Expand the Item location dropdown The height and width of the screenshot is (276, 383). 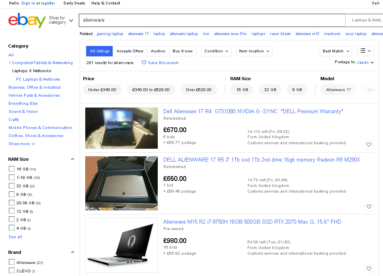tap(254, 51)
